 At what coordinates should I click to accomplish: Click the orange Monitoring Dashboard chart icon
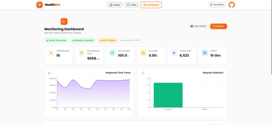[64, 22]
